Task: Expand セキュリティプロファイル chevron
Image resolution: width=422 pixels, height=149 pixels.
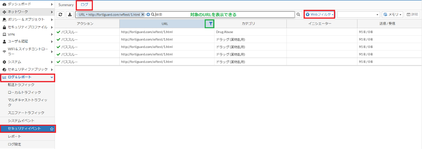Action: [52, 27]
